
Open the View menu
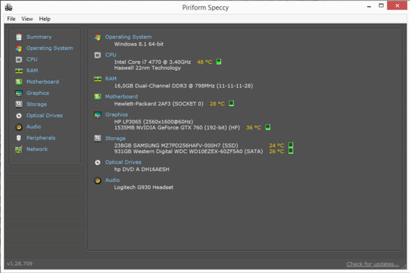click(27, 19)
